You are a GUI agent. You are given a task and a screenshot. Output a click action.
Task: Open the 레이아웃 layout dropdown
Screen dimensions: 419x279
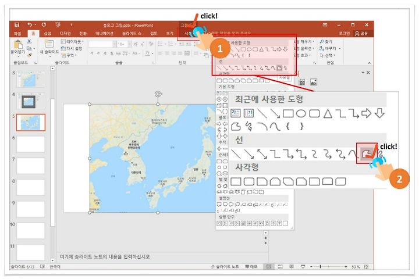click(x=72, y=42)
